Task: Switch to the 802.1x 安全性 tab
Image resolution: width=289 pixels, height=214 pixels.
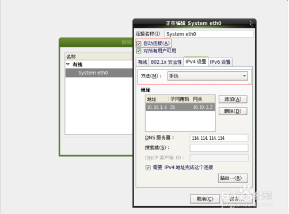Action: coord(166,62)
